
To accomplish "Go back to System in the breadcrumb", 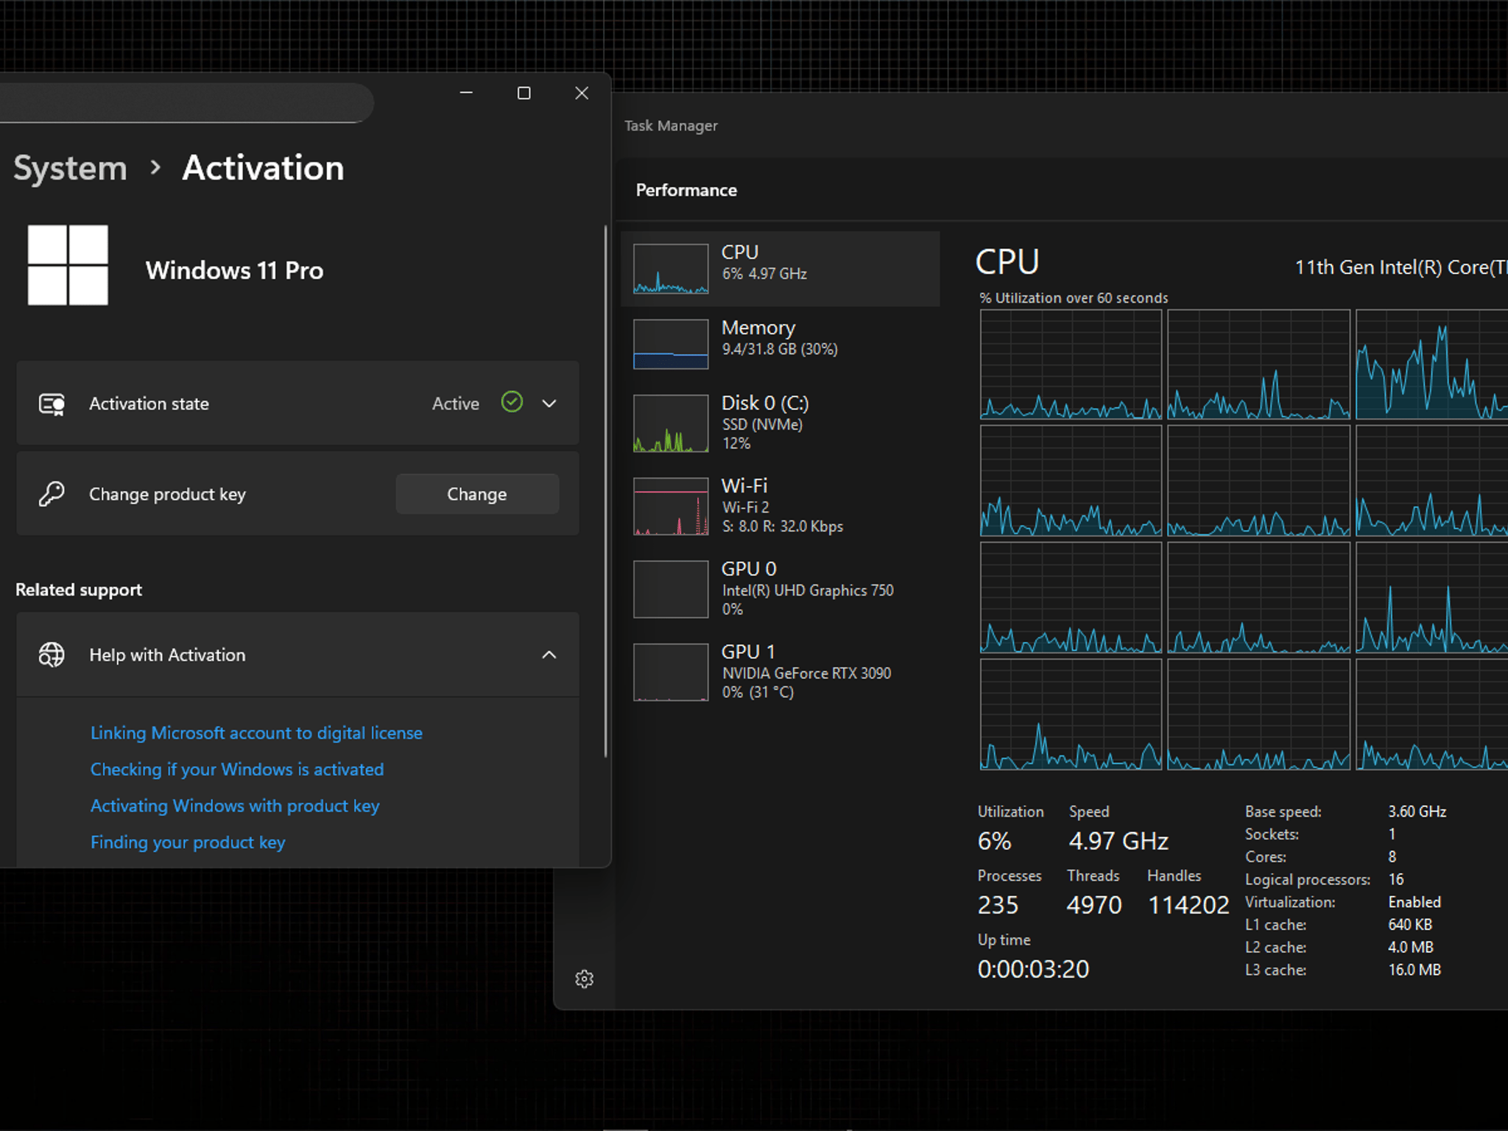I will [x=71, y=168].
